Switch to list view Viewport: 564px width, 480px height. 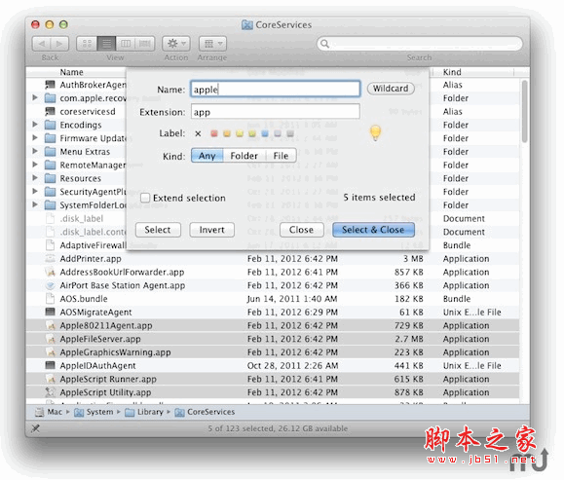tap(106, 44)
